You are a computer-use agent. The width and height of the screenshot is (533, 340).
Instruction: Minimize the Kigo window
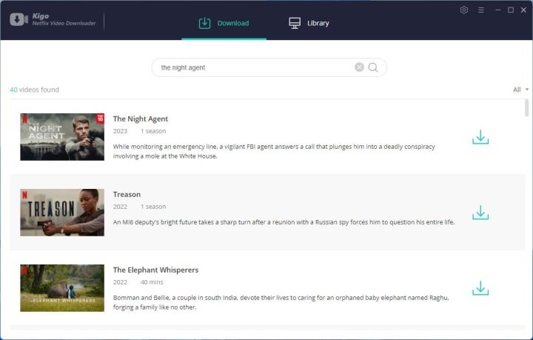497,10
